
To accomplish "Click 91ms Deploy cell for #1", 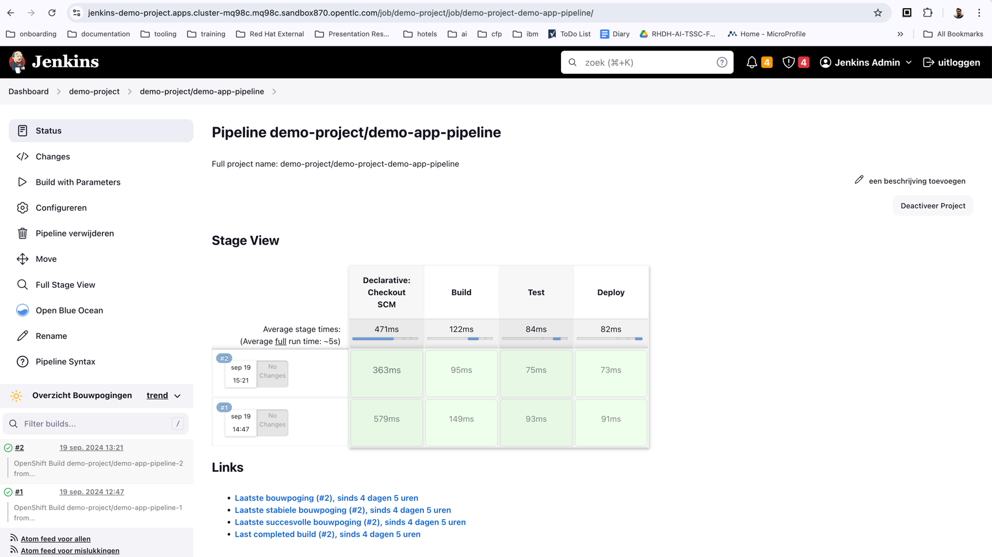I will click(x=611, y=422).
